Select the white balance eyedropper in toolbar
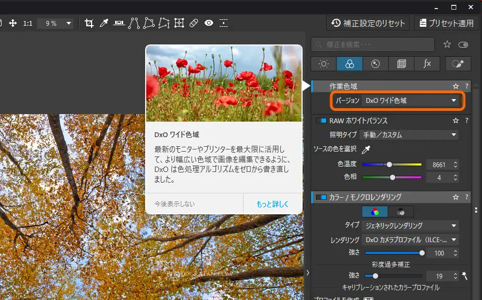Screen dimensions: 482x300 tap(104, 23)
